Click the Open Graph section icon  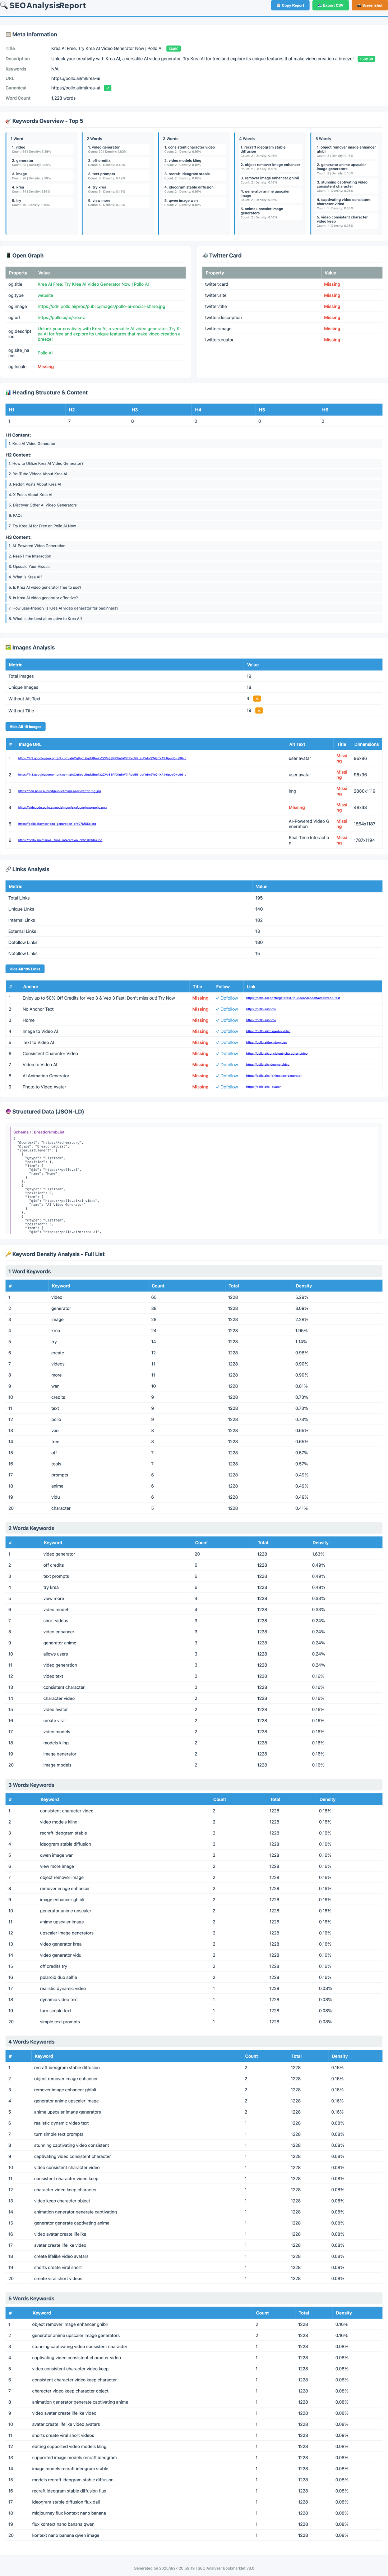8,256
